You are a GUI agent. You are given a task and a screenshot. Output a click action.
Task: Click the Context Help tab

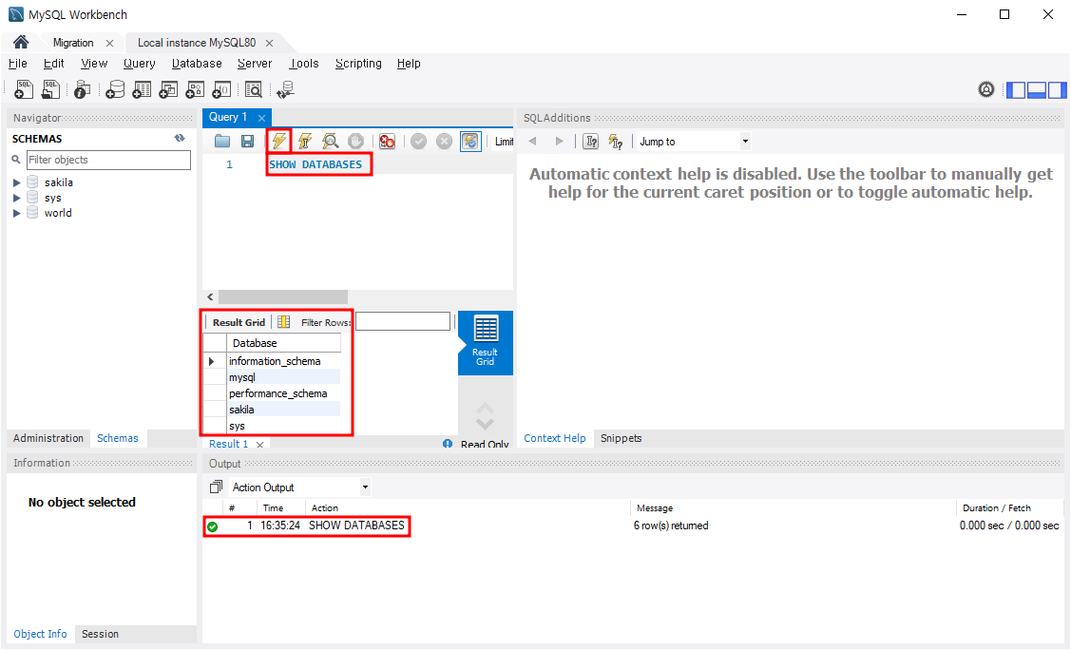[555, 438]
